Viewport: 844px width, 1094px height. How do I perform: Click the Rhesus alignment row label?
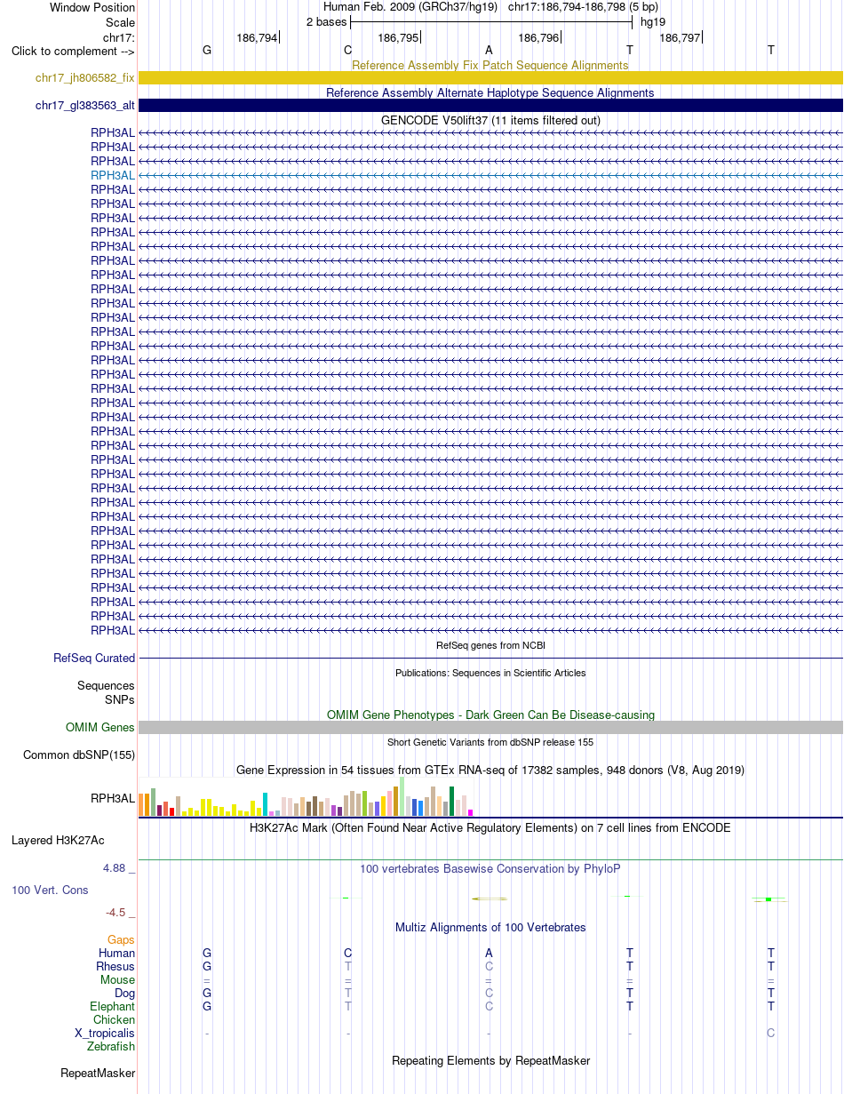(x=115, y=967)
